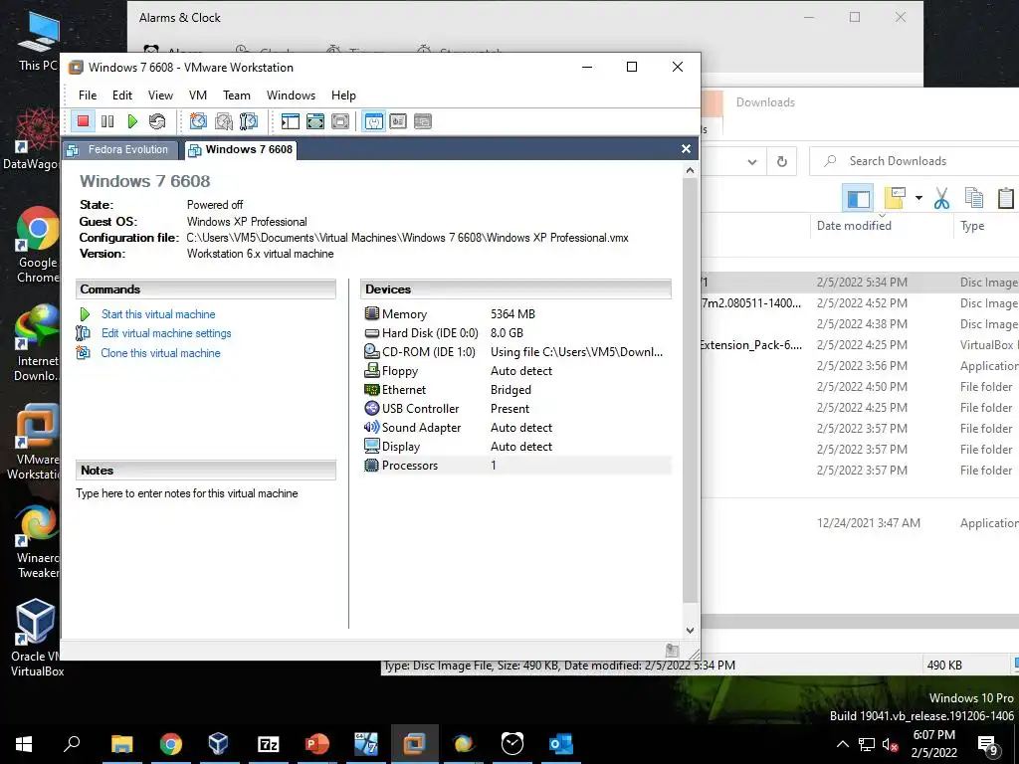The image size is (1019, 764).
Task: Open 7-Zip from the taskbar
Action: (269, 744)
